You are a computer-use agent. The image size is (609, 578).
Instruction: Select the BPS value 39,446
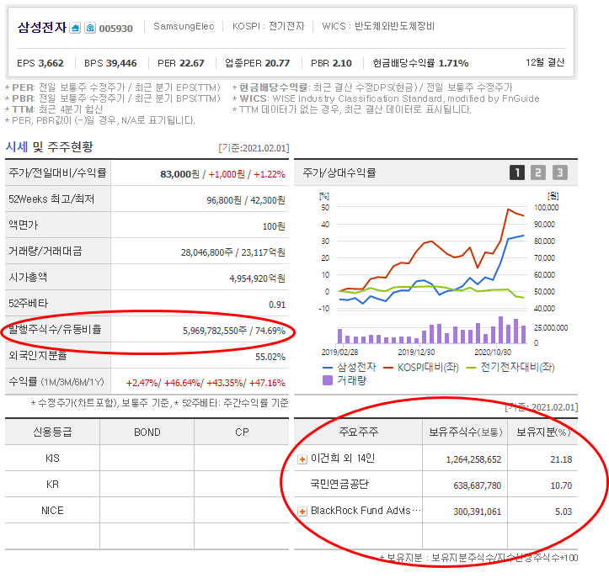click(121, 63)
